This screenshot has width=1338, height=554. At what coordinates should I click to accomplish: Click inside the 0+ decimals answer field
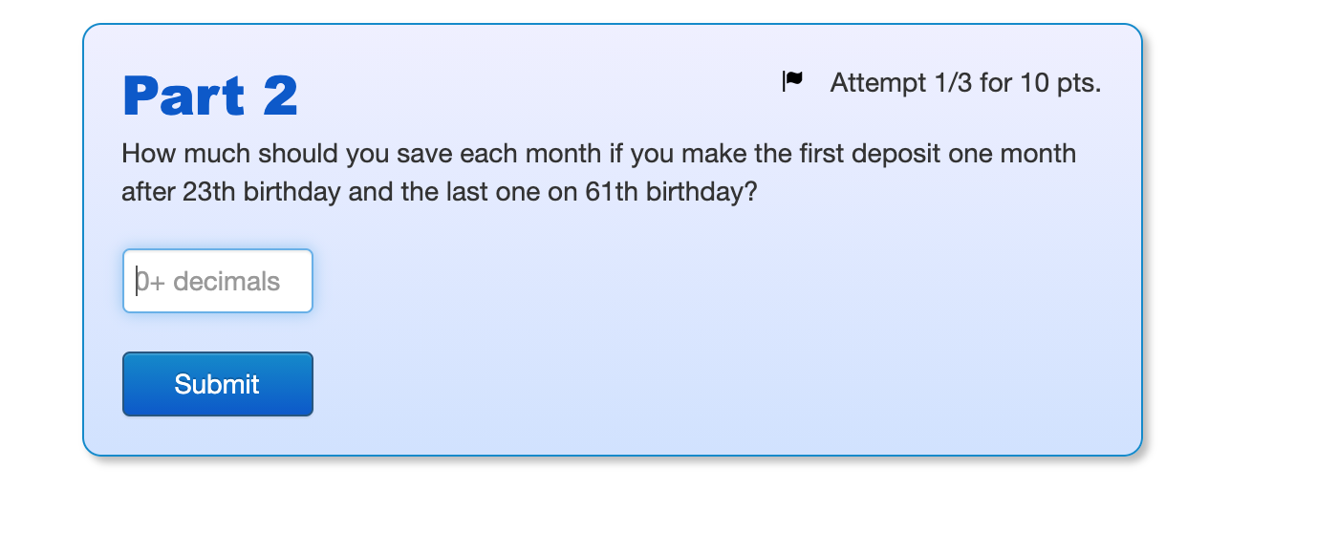pyautogui.click(x=217, y=280)
